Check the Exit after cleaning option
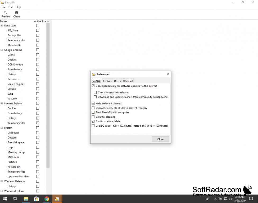 (93, 117)
